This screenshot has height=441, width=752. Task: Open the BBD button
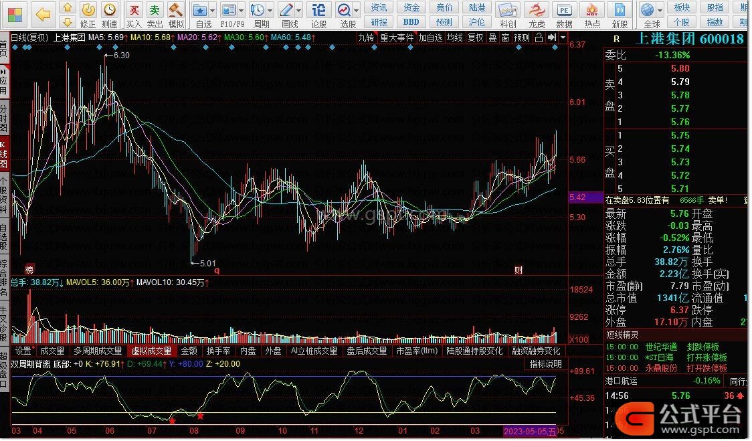point(411,22)
